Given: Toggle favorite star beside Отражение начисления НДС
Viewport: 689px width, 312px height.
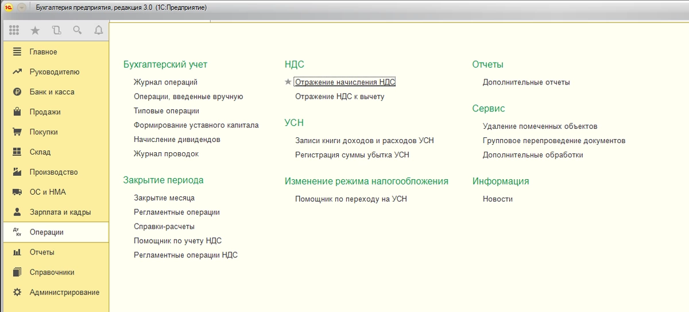Looking at the screenshot, I should click(x=288, y=82).
